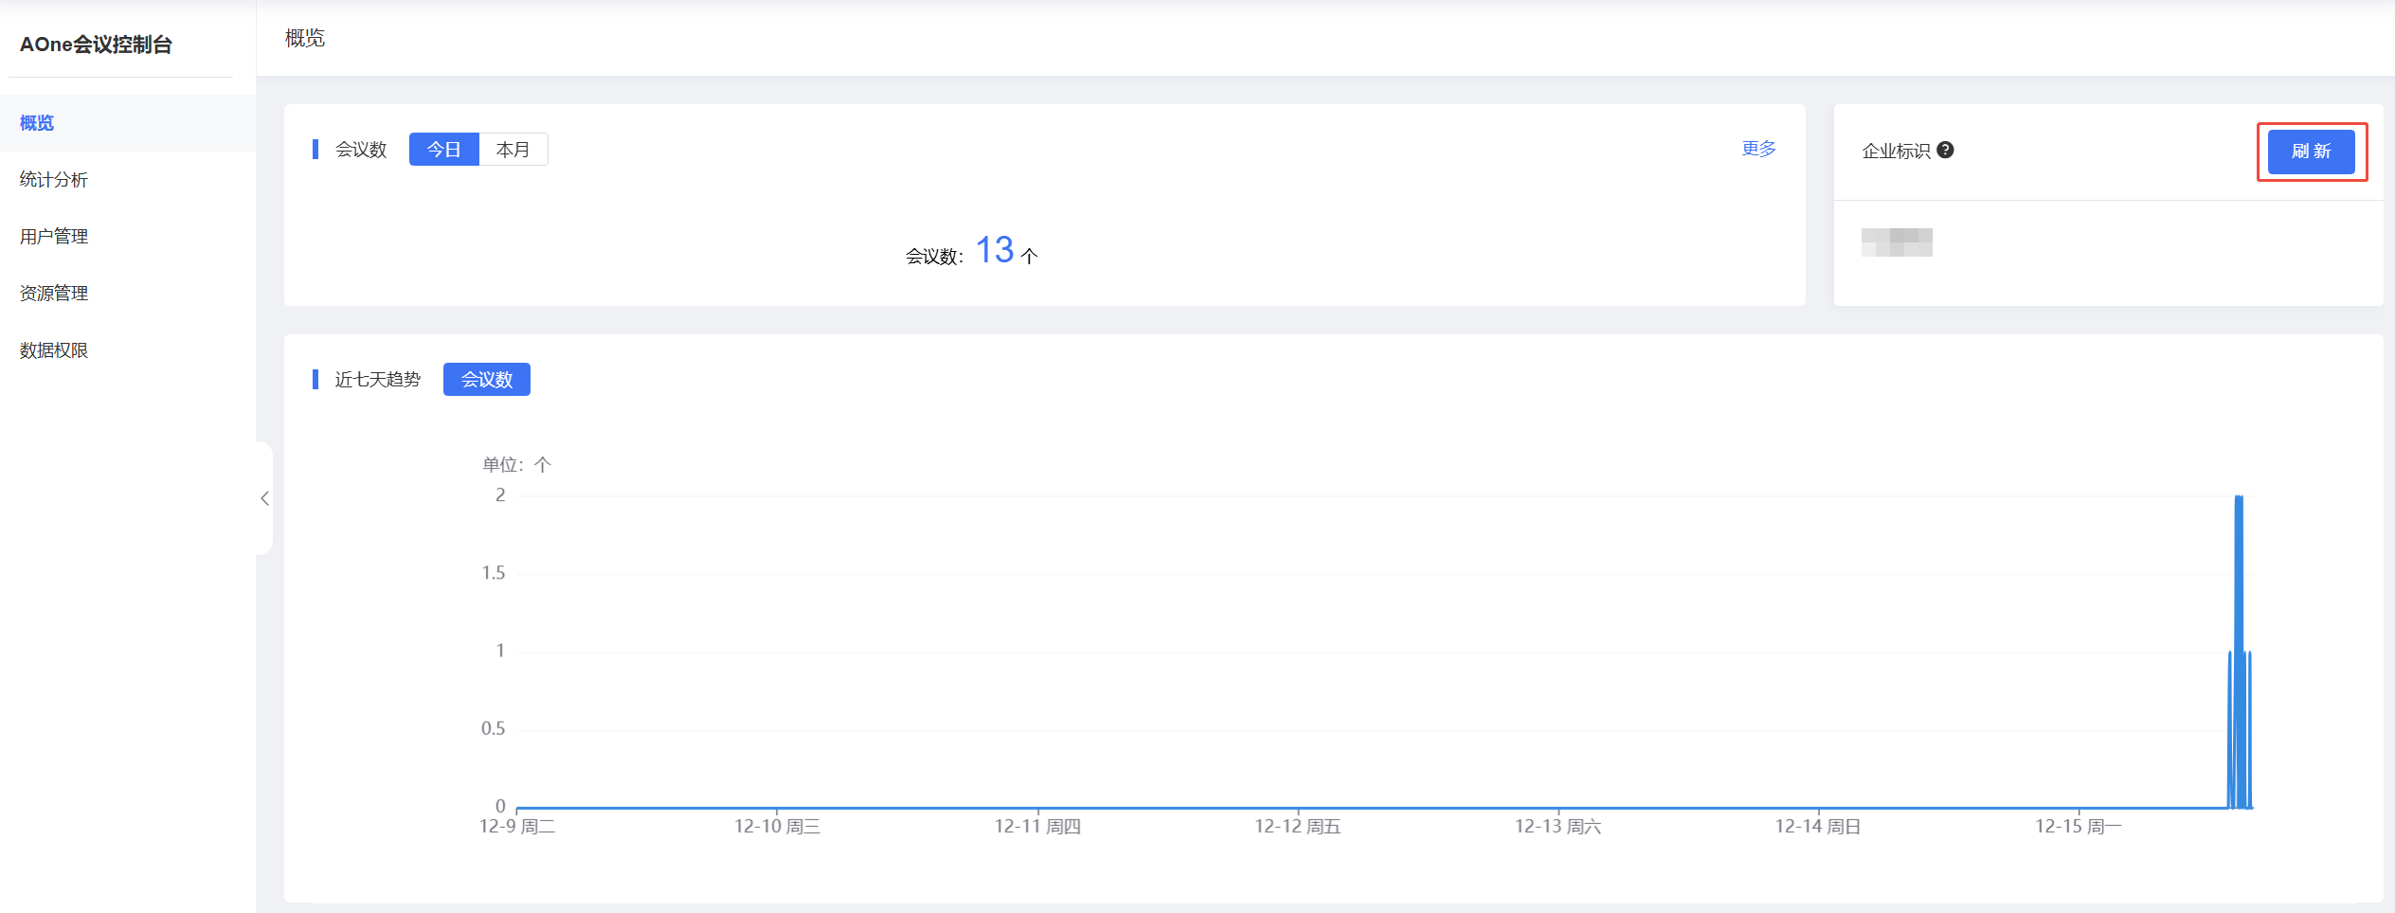The width and height of the screenshot is (2395, 913).
Task: Click the 12-14 周日 axis label
Action: coord(1817,827)
